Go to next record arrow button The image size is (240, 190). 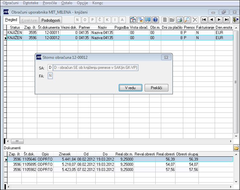tap(219, 20)
